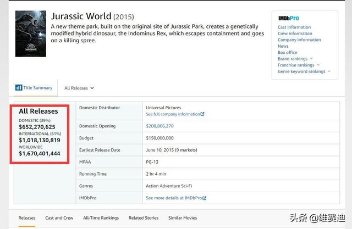Expand the Genre keyword rankings dropdown

[304, 71]
